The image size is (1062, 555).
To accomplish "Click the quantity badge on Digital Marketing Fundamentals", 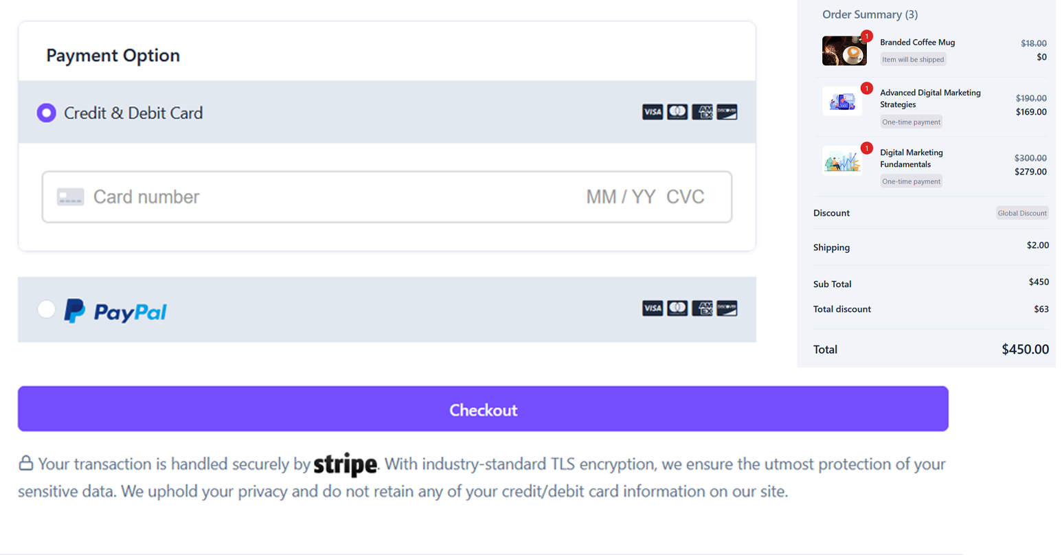I will coord(866,148).
